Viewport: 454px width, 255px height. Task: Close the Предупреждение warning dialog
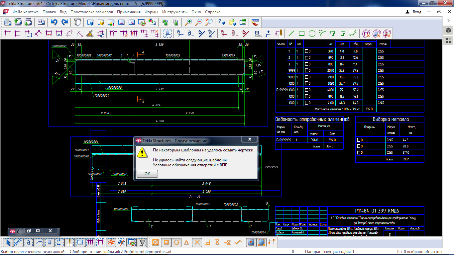pyautogui.click(x=250, y=139)
